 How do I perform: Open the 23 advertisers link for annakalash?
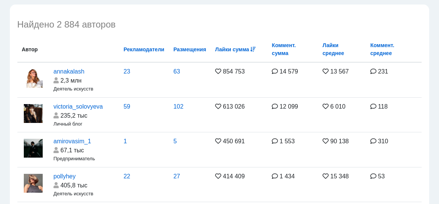127,71
